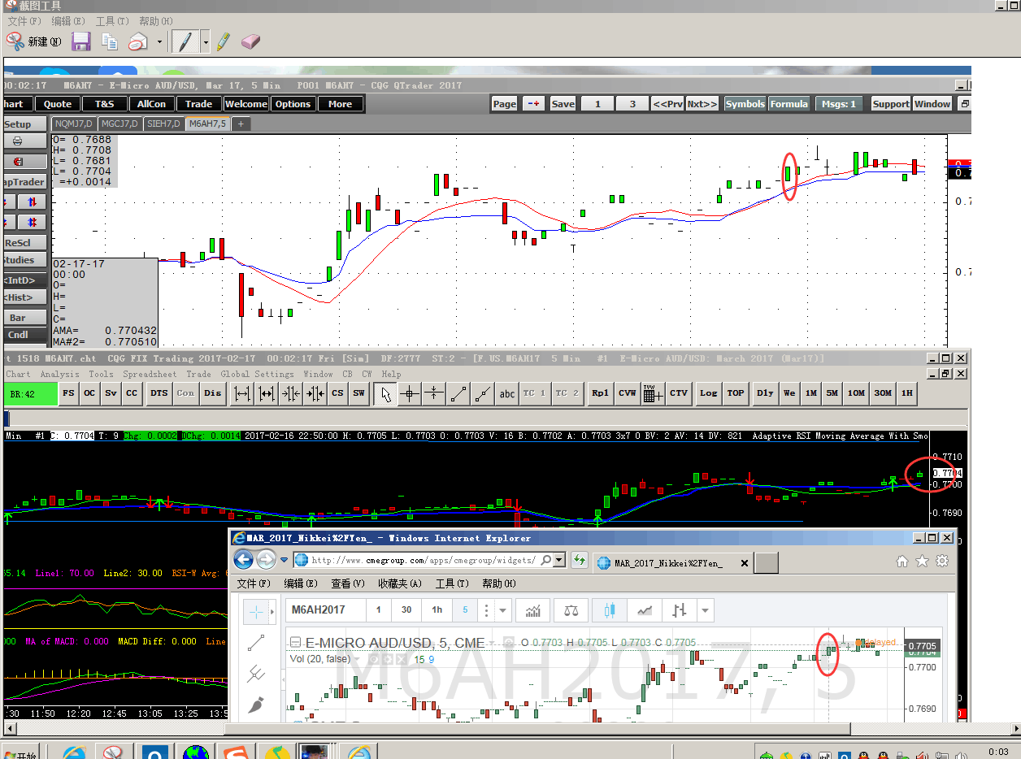Image resolution: width=1021 pixels, height=759 pixels.
Task: Select the 1h interval in CME chart
Action: [x=437, y=609]
